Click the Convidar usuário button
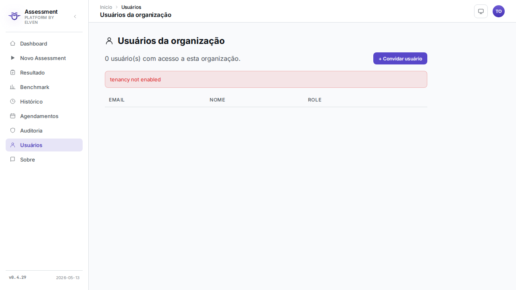Image resolution: width=516 pixels, height=290 pixels. point(400,58)
